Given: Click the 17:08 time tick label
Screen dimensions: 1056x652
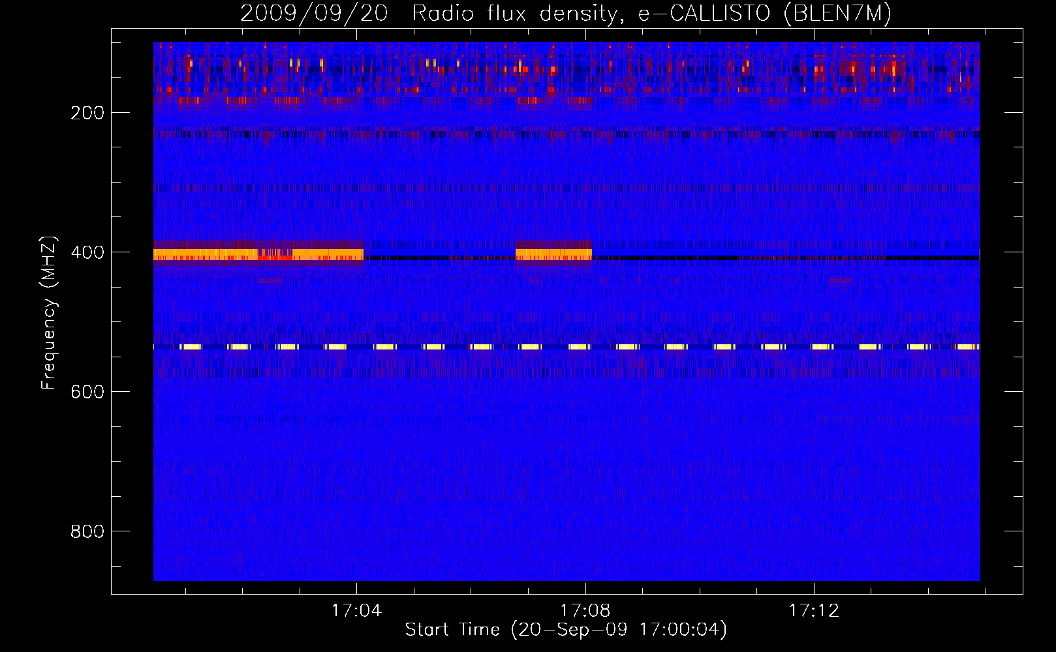Looking at the screenshot, I should (x=585, y=611).
